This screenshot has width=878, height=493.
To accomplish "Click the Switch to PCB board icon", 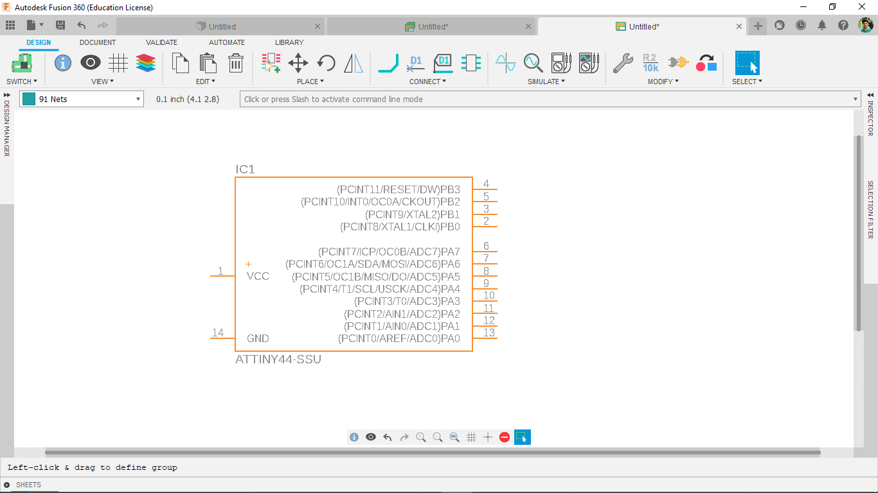I will click(x=22, y=63).
